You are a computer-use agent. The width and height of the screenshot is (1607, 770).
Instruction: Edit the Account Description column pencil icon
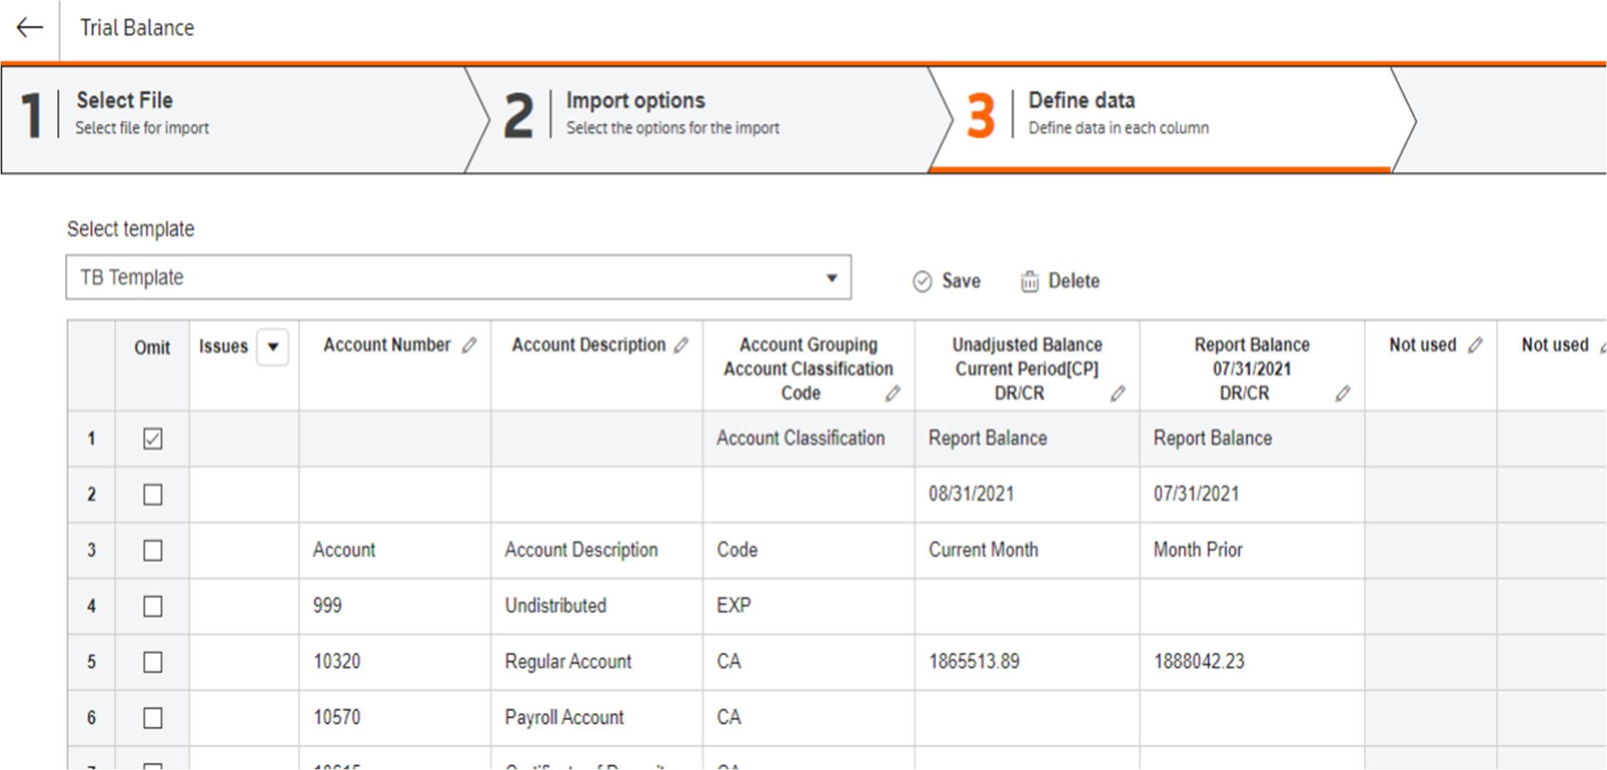(681, 346)
